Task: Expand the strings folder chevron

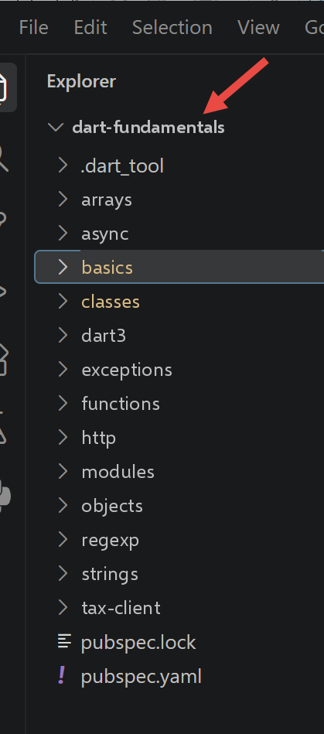Action: click(x=63, y=574)
